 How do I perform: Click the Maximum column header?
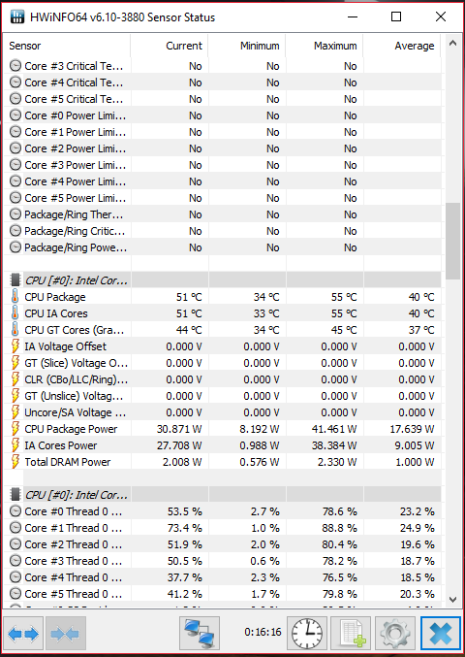coord(325,46)
